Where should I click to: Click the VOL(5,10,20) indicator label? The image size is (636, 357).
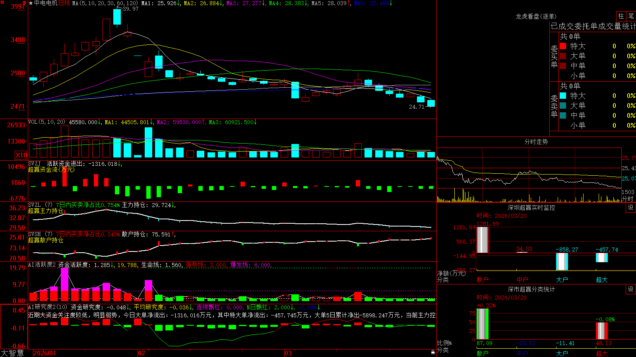[47, 122]
